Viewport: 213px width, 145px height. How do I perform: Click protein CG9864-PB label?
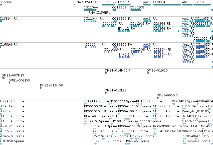coord(162,50)
